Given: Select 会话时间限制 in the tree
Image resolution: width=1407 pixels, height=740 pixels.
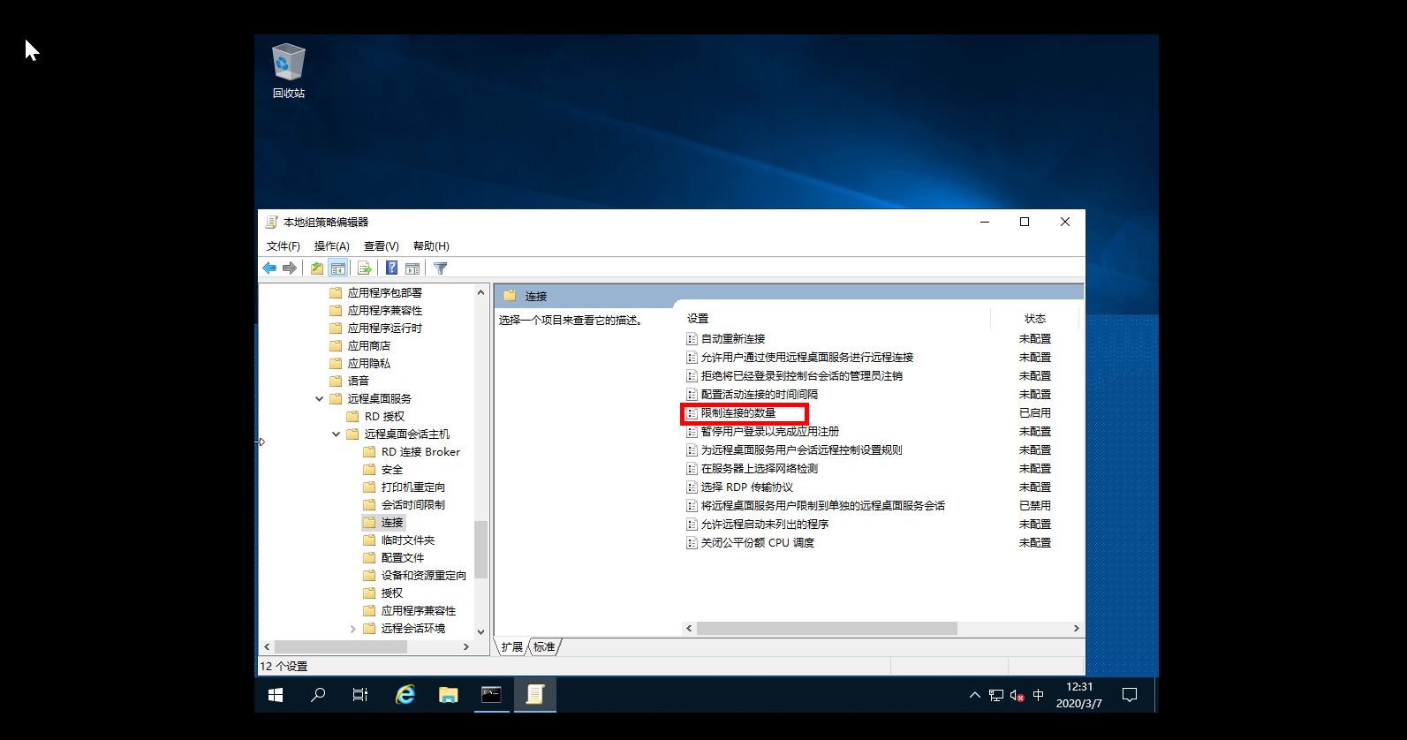Looking at the screenshot, I should [413, 505].
